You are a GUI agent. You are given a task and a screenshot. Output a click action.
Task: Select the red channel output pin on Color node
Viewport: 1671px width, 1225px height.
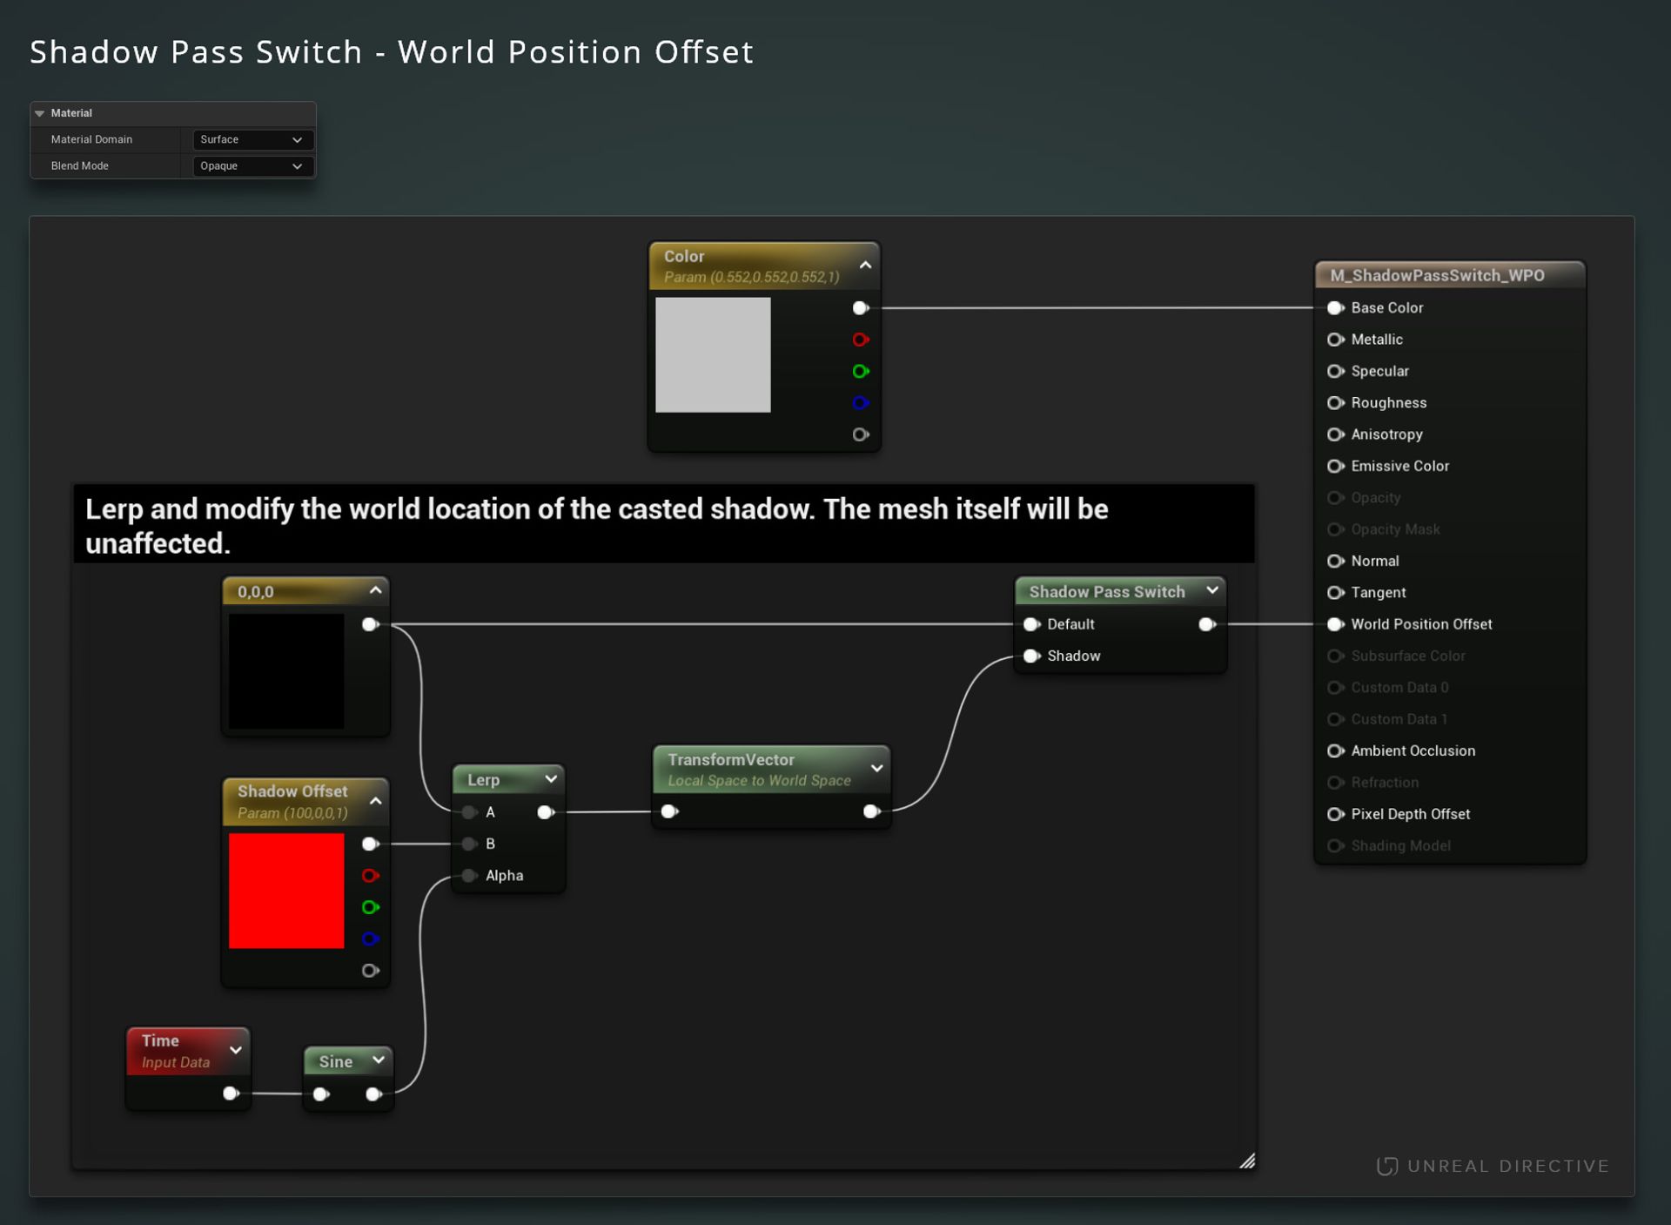pos(861,340)
